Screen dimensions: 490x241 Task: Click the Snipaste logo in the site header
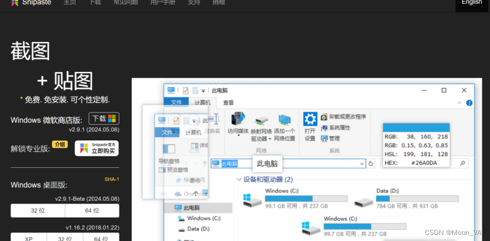tap(31, 3)
